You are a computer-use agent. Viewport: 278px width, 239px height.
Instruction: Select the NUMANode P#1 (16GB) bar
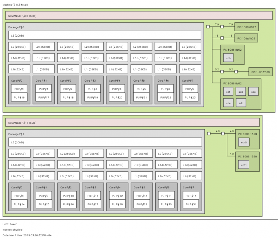click(132, 122)
